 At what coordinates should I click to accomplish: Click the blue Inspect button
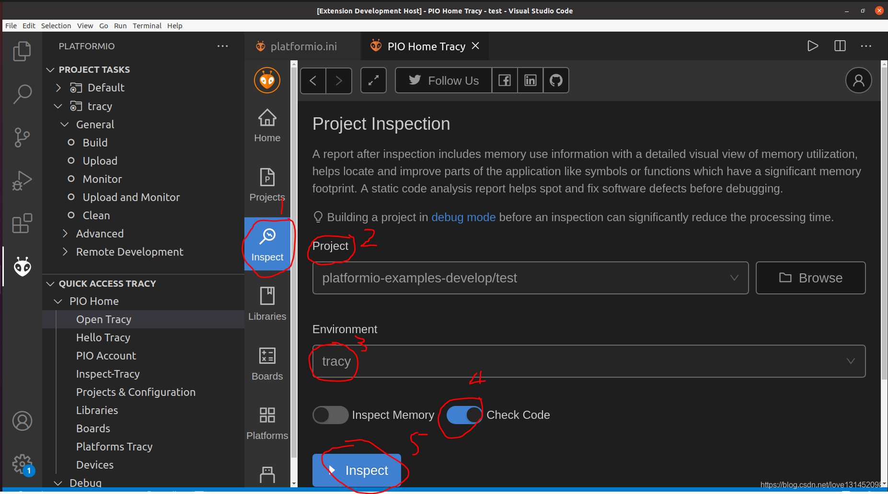pyautogui.click(x=357, y=471)
